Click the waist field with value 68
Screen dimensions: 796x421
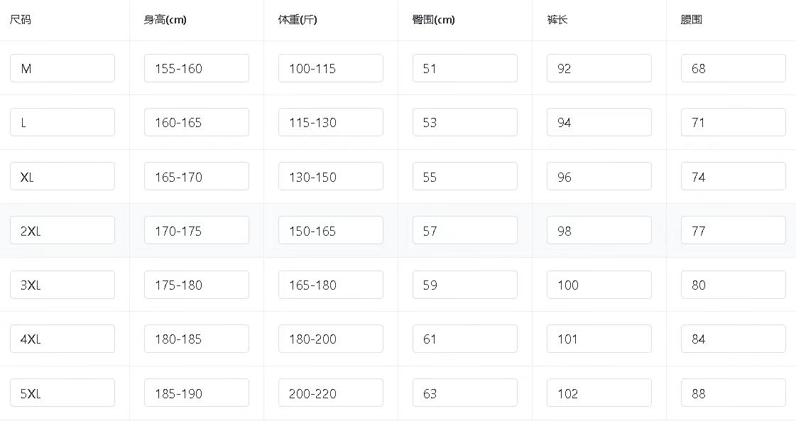pos(734,68)
